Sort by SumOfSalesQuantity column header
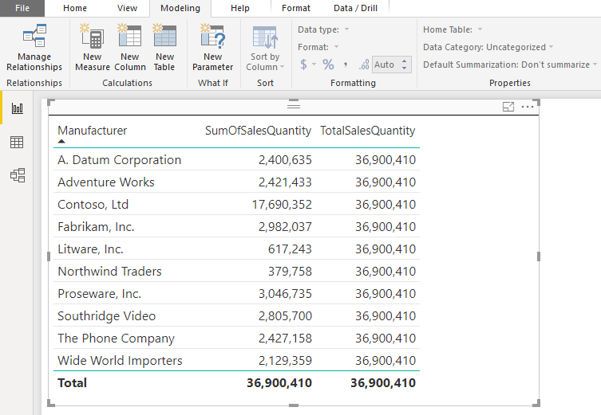Screen dimensions: 601x415 258,131
